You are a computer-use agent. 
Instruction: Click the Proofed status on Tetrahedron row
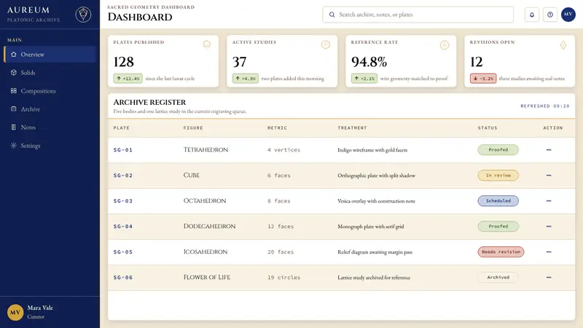click(498, 150)
